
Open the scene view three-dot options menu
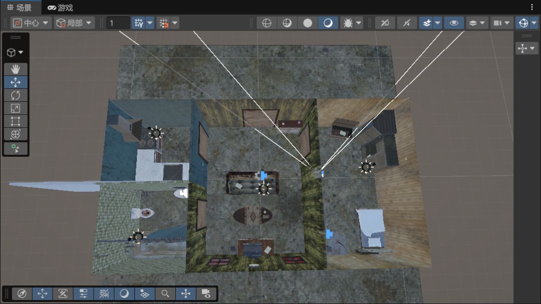[532, 7]
